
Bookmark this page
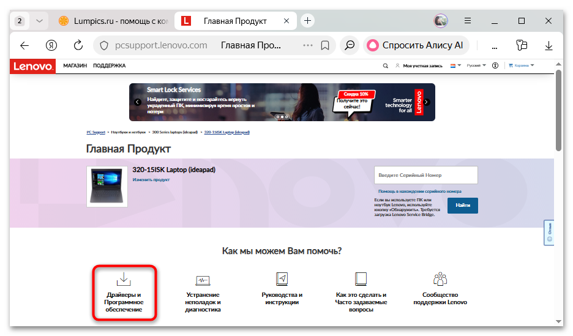pos(325,45)
